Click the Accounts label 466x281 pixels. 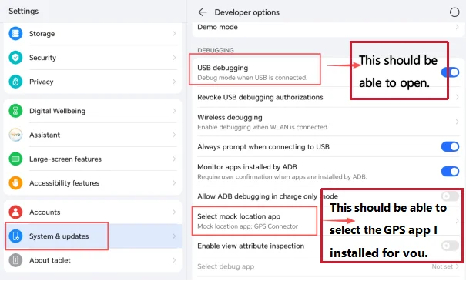[45, 212]
